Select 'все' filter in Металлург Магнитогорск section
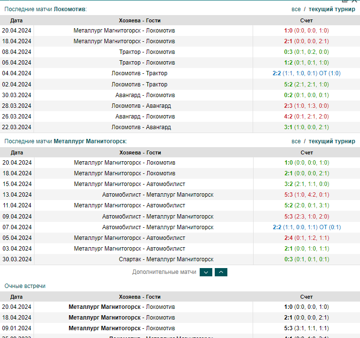This screenshot has width=360, height=338. (296, 141)
